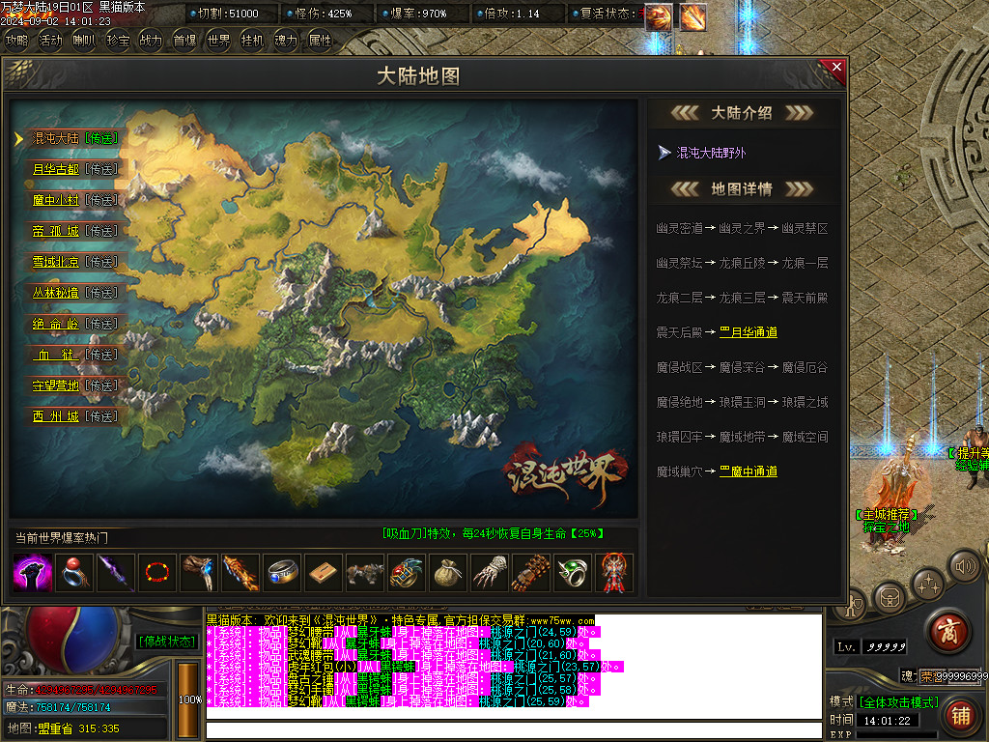Open the 攻略 top menu
Screen dimensions: 989x742
pyautogui.click(x=17, y=41)
